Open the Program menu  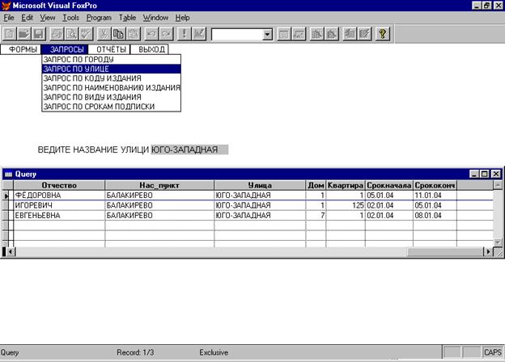point(99,17)
